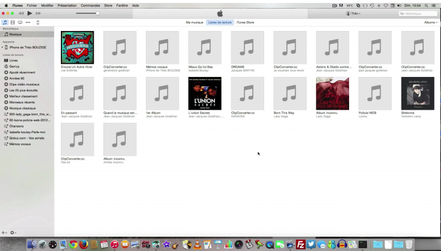441x251 pixels.
Task: Open iTunes from the Dock
Action: (114, 244)
